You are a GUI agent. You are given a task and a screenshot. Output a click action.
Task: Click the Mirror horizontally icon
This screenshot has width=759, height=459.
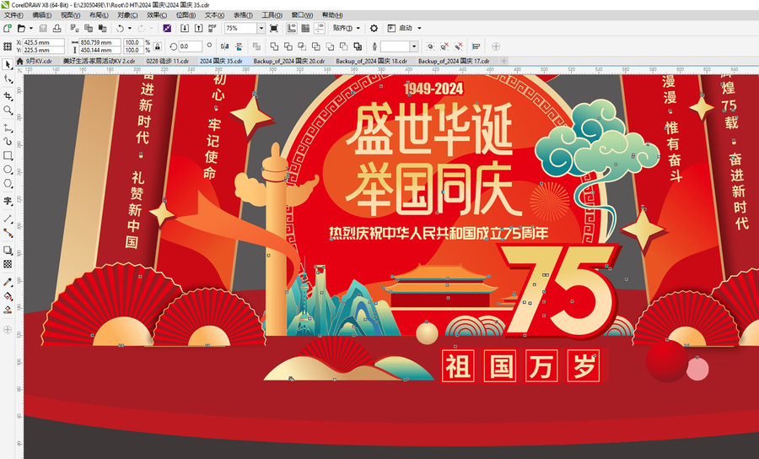coord(224,46)
